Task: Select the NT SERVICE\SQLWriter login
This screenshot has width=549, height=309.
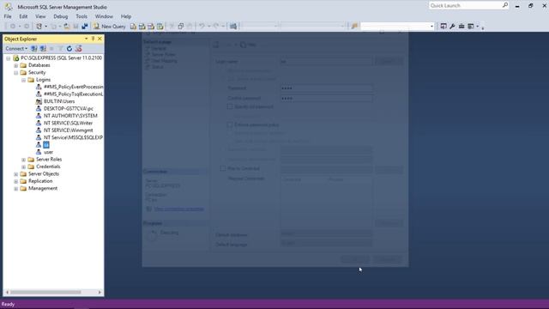Action: (68, 123)
